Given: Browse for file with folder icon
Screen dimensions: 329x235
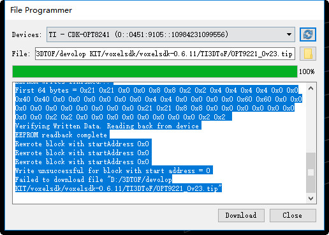Looking at the screenshot, I should (x=308, y=54).
